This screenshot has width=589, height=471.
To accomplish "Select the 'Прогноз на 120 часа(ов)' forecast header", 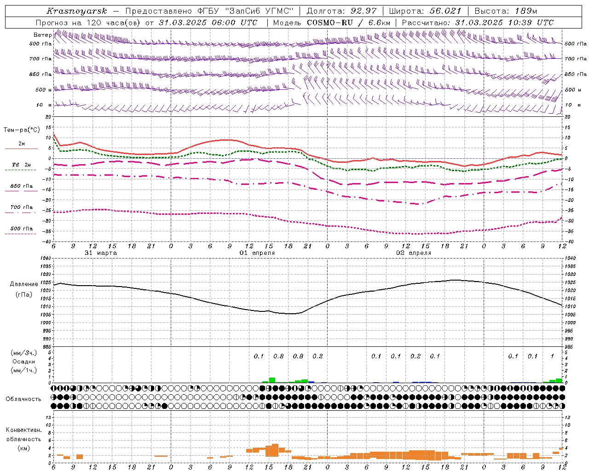I will (88, 23).
